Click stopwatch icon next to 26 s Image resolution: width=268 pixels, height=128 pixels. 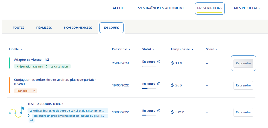tap(172, 85)
